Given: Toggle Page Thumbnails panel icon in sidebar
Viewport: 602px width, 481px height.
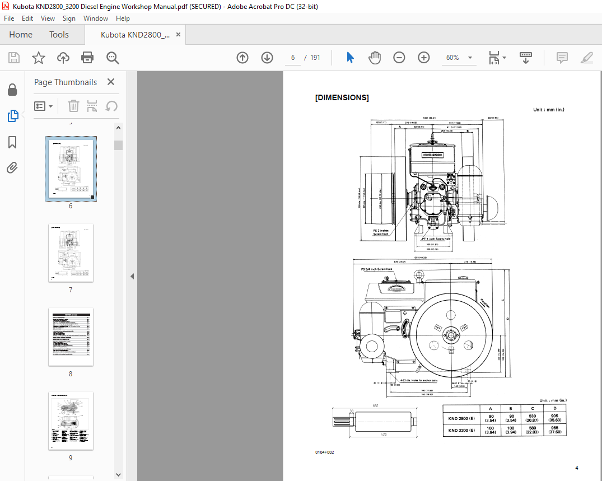Looking at the screenshot, I should tap(13, 115).
